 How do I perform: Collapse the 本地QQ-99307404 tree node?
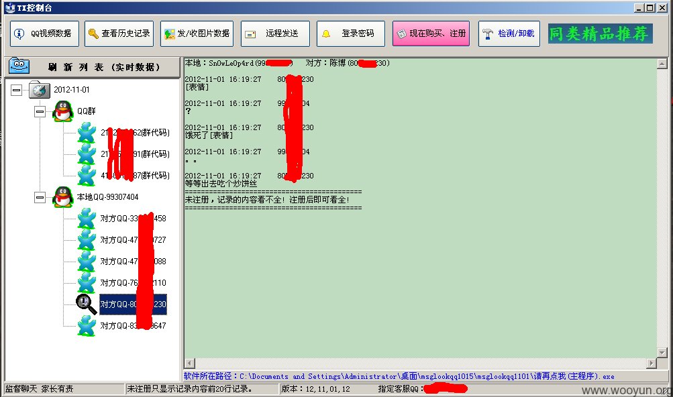pyautogui.click(x=40, y=197)
